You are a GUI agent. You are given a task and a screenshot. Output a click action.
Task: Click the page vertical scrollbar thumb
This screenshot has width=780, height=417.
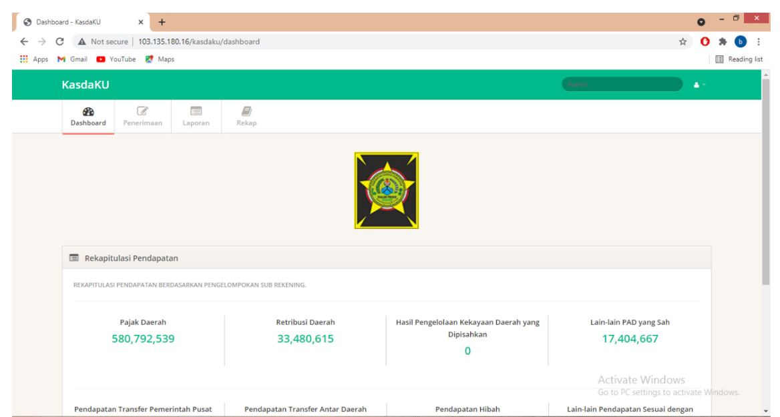(765, 181)
